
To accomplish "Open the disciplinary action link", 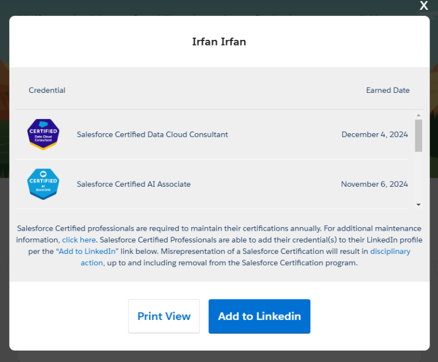I will tap(390, 251).
